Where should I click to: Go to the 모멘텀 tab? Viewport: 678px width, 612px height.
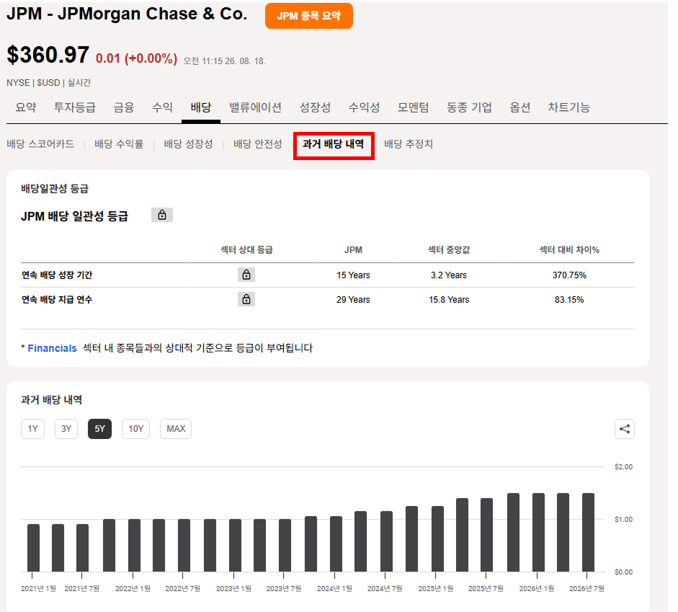(413, 107)
